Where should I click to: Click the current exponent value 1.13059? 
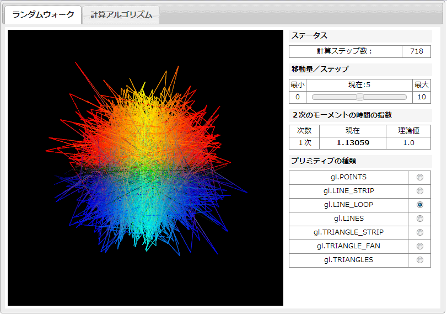tap(353, 143)
